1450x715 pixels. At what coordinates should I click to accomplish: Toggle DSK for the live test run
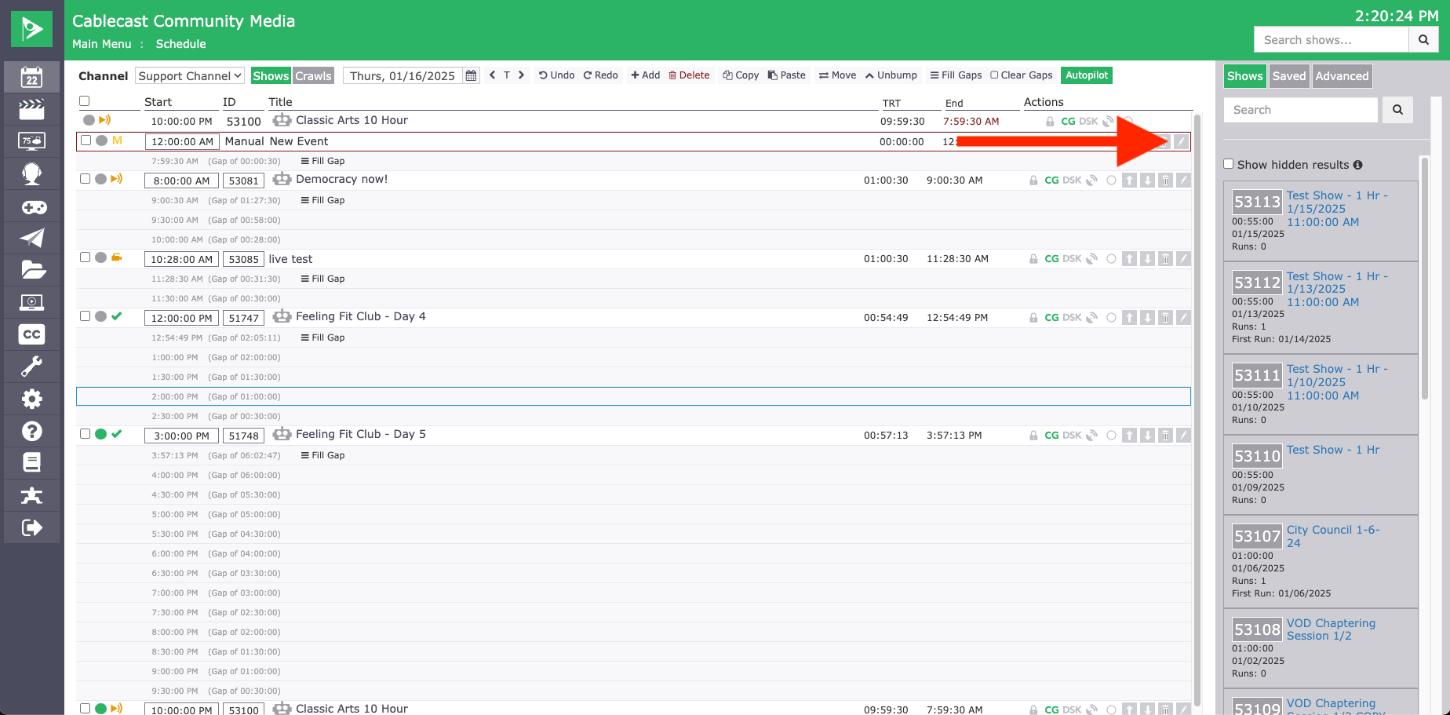(x=1072, y=259)
